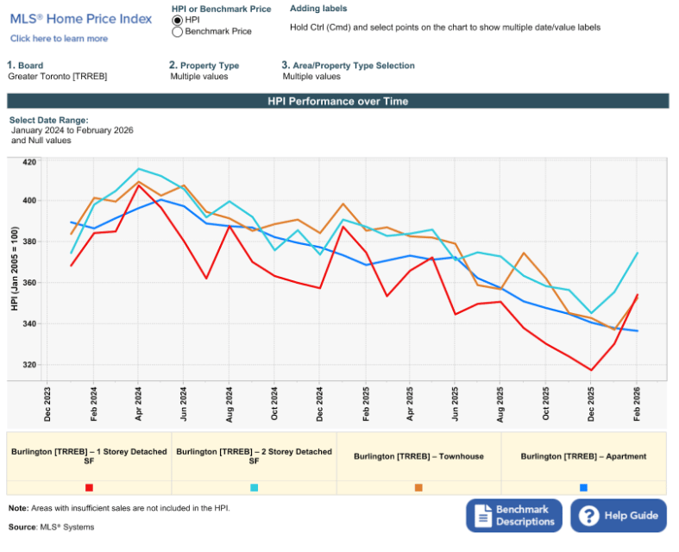
Task: Adjust the date range January 2024 to February 2026
Action: [72, 130]
